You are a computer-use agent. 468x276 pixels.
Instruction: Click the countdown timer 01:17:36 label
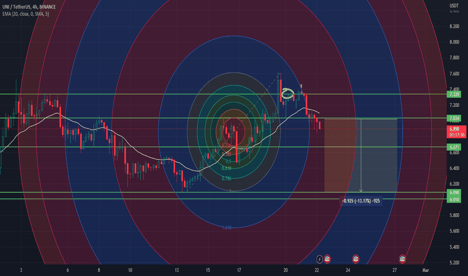click(456, 135)
